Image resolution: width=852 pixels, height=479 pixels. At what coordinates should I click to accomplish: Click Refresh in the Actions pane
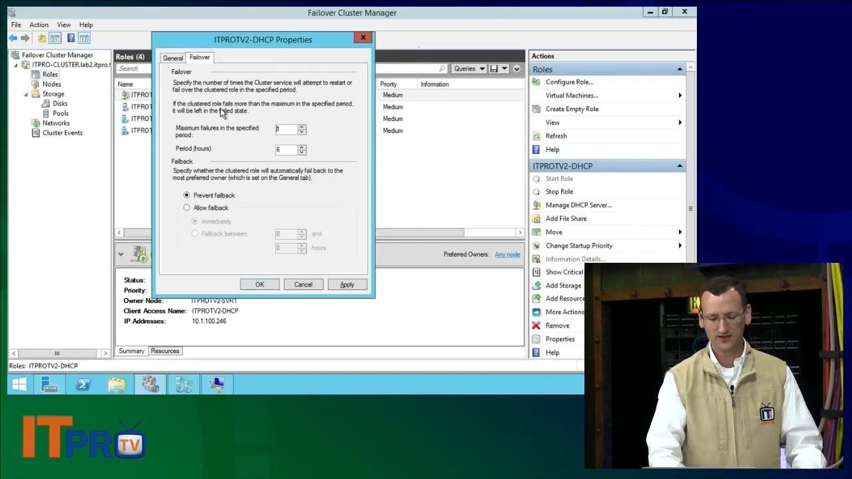(556, 136)
